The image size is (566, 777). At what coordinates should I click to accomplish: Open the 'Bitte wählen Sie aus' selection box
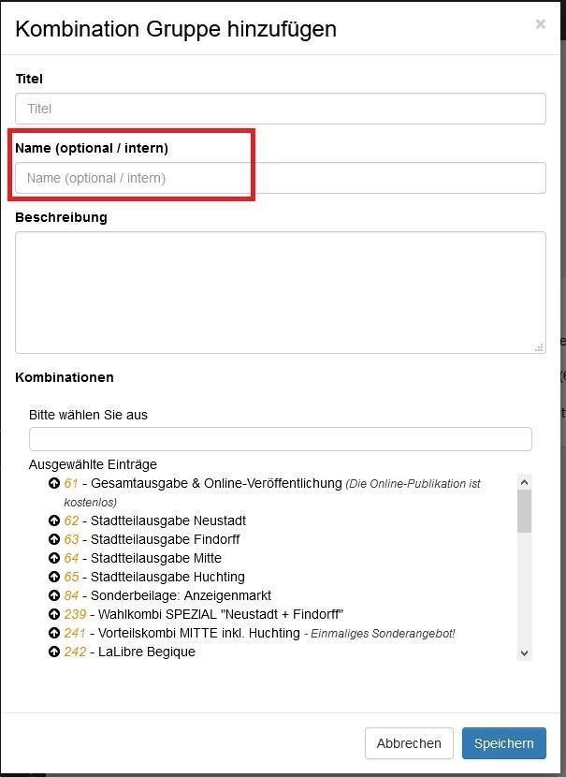click(281, 439)
